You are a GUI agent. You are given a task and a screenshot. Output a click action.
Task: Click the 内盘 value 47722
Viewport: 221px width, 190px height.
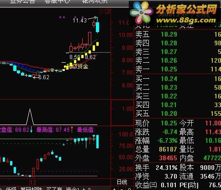(x=212, y=158)
